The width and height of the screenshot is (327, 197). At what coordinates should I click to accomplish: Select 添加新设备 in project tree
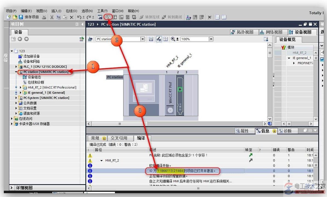pos(29,56)
